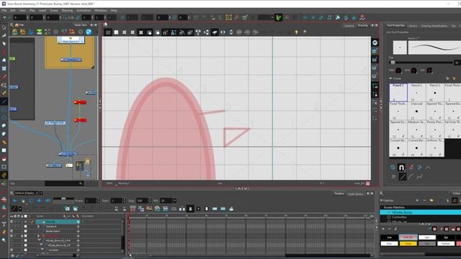Screen dimensions: 461x259
Task: Open the dropdown arrow at top-left toolbar
Action: coord(4,17)
